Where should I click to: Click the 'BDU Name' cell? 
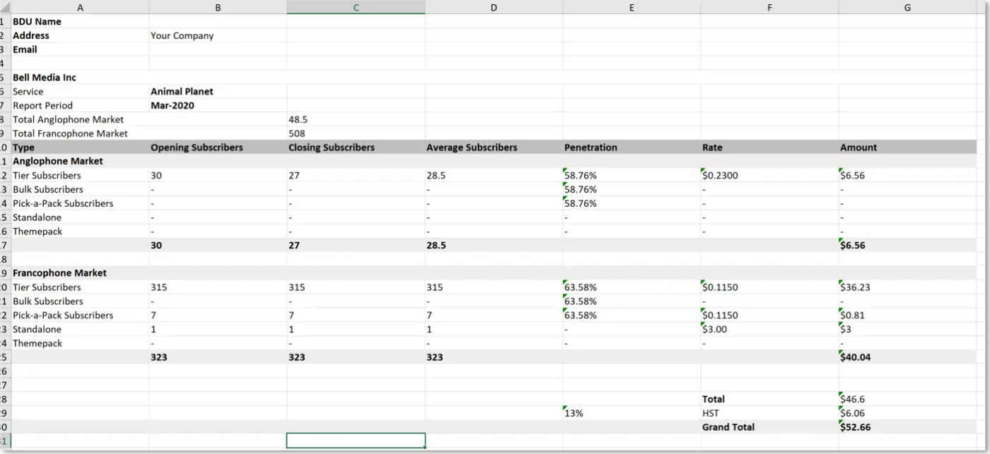pyautogui.click(x=80, y=22)
